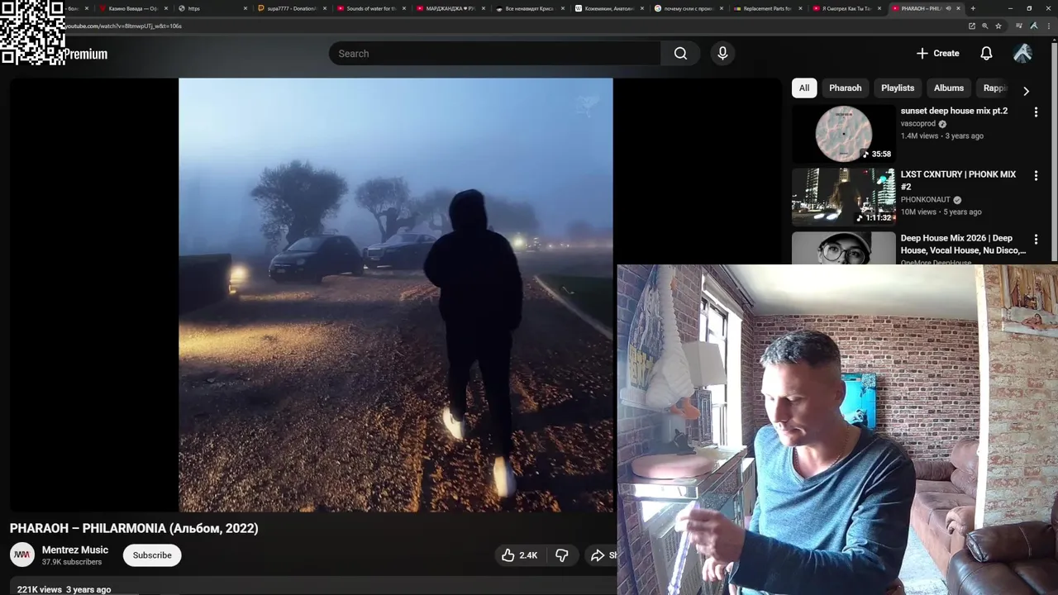Open the Mentrez Music channel avatar
The height and width of the screenshot is (595, 1058).
pos(22,555)
